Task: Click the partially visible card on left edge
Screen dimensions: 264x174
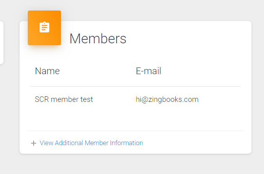Action: point(2,43)
